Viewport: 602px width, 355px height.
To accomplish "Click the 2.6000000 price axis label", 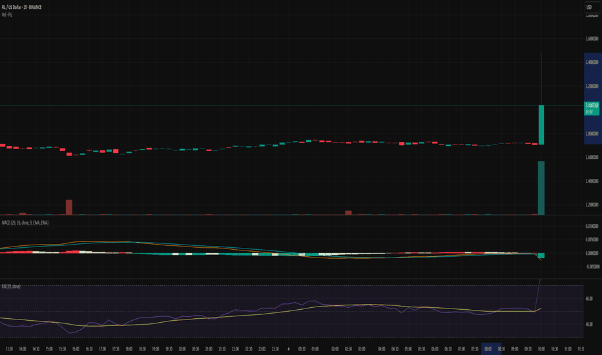I will coord(592,157).
